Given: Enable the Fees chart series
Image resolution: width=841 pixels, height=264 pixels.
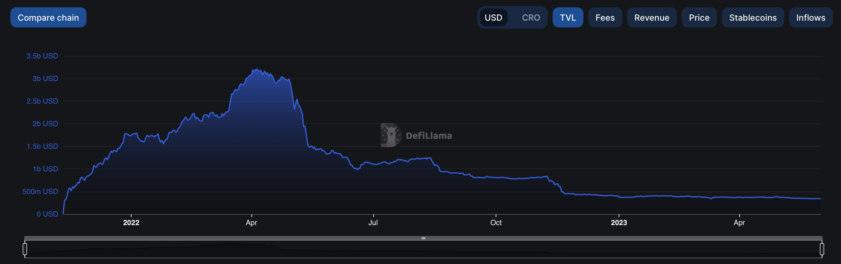Looking at the screenshot, I should [605, 18].
